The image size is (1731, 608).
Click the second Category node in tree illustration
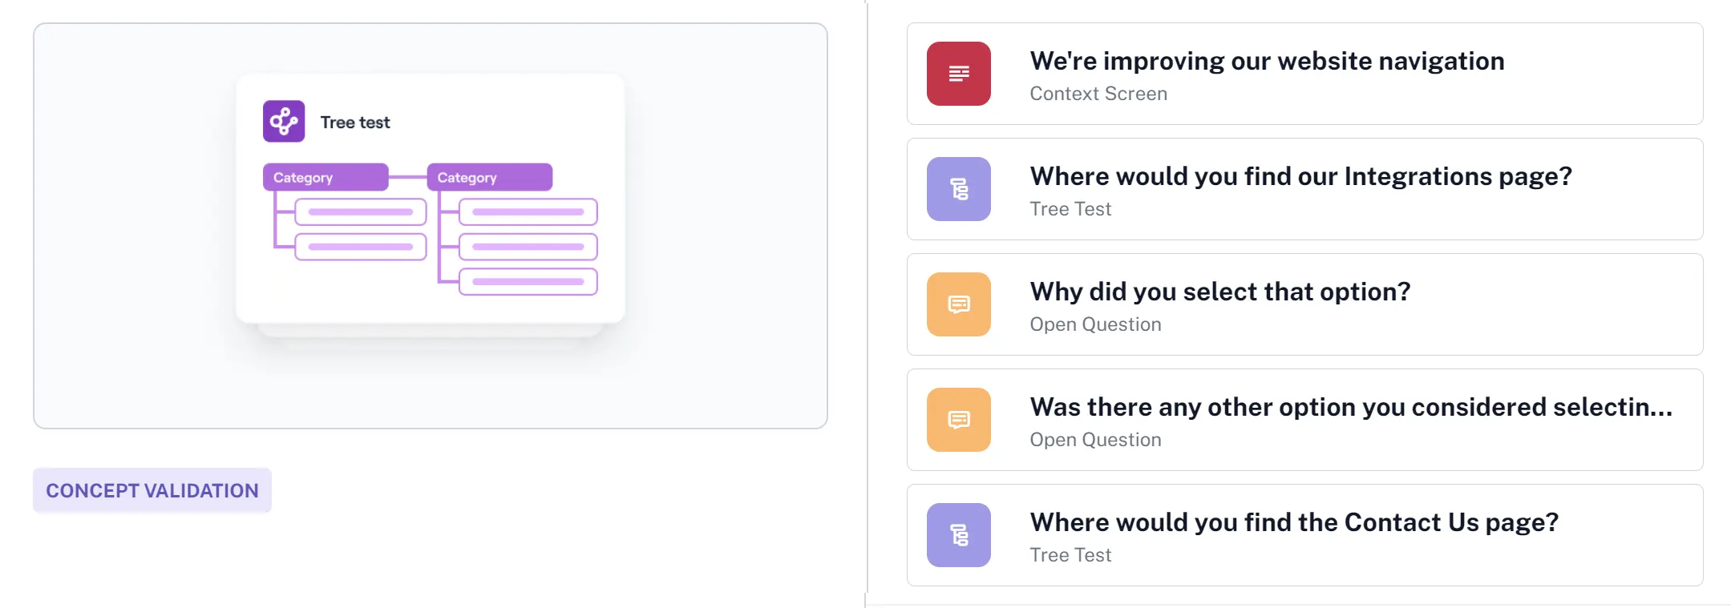point(489,177)
